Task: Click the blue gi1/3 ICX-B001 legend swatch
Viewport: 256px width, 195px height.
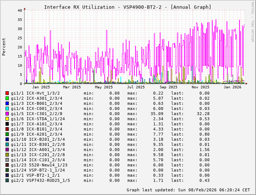Action: tap(7, 103)
